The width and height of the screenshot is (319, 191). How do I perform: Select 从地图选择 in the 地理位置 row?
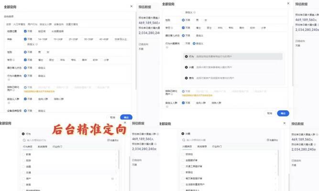pos(50,32)
